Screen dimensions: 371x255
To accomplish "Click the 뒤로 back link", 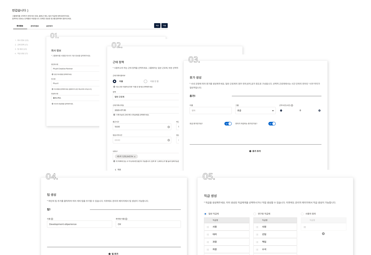I will 118,170.
